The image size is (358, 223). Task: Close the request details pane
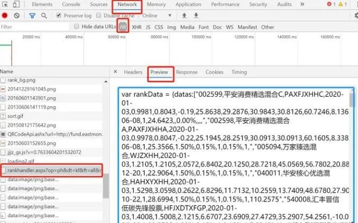[115, 72]
